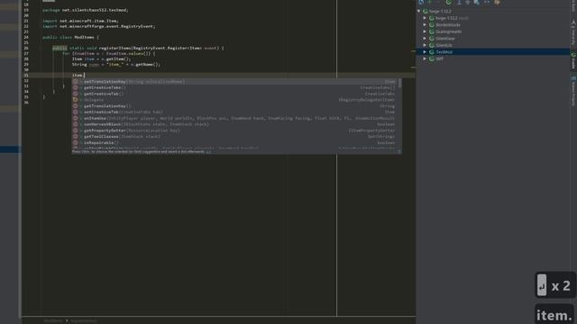Viewport: 577px width, 324px height.
Task: Click the Gradle icon beside SilentGear
Action: click(x=432, y=39)
